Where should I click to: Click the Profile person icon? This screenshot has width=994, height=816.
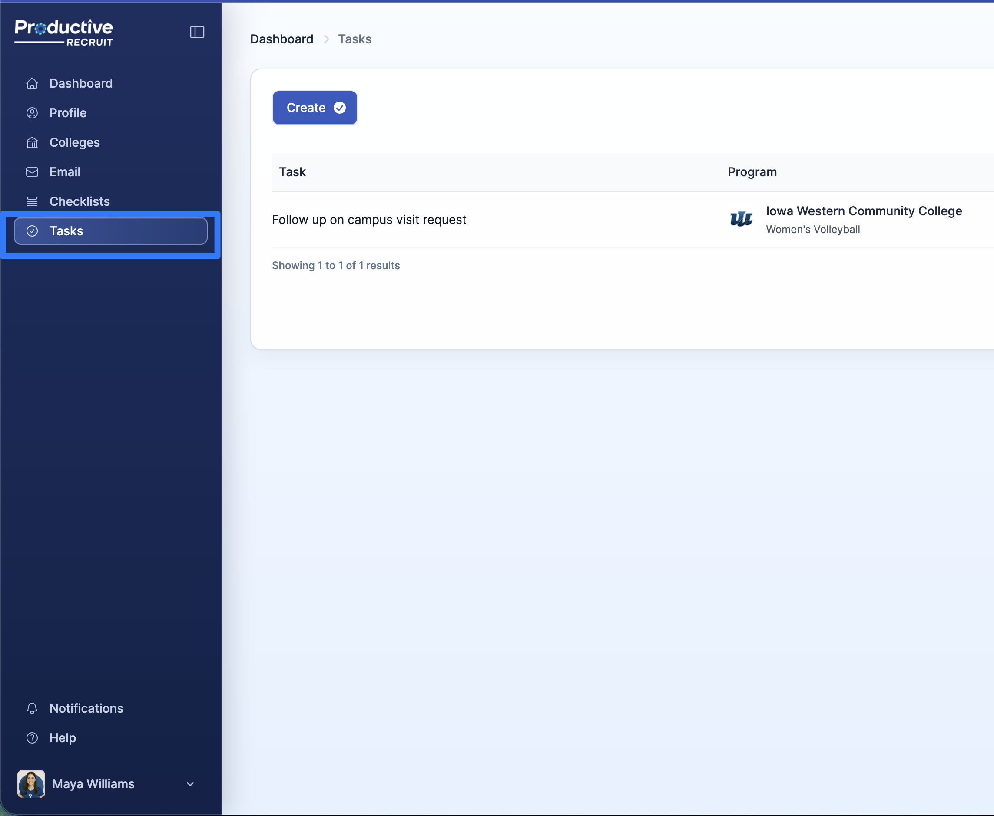pos(32,113)
